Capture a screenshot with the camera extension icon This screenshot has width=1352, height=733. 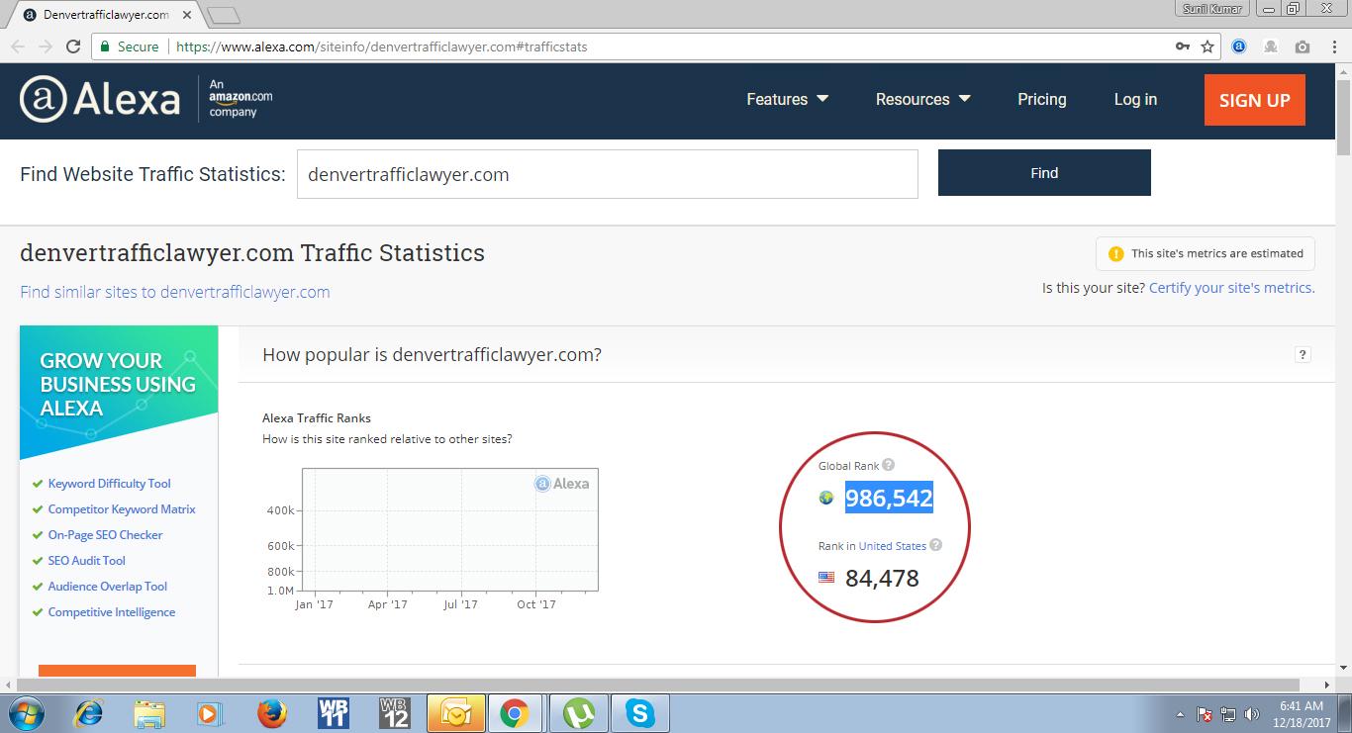pyautogui.click(x=1302, y=46)
